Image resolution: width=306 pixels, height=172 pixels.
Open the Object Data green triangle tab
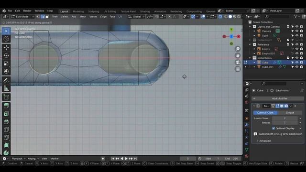[x=247, y=150]
